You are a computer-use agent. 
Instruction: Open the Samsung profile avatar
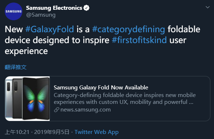tap(13, 12)
